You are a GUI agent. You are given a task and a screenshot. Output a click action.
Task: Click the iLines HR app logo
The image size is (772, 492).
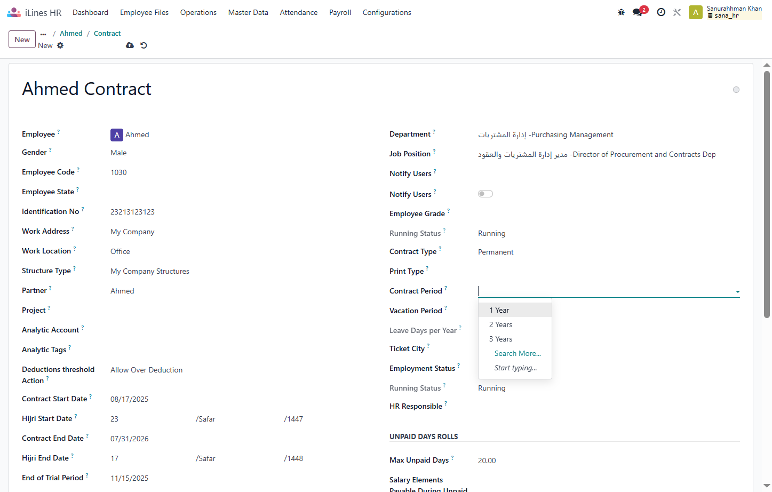click(x=14, y=12)
